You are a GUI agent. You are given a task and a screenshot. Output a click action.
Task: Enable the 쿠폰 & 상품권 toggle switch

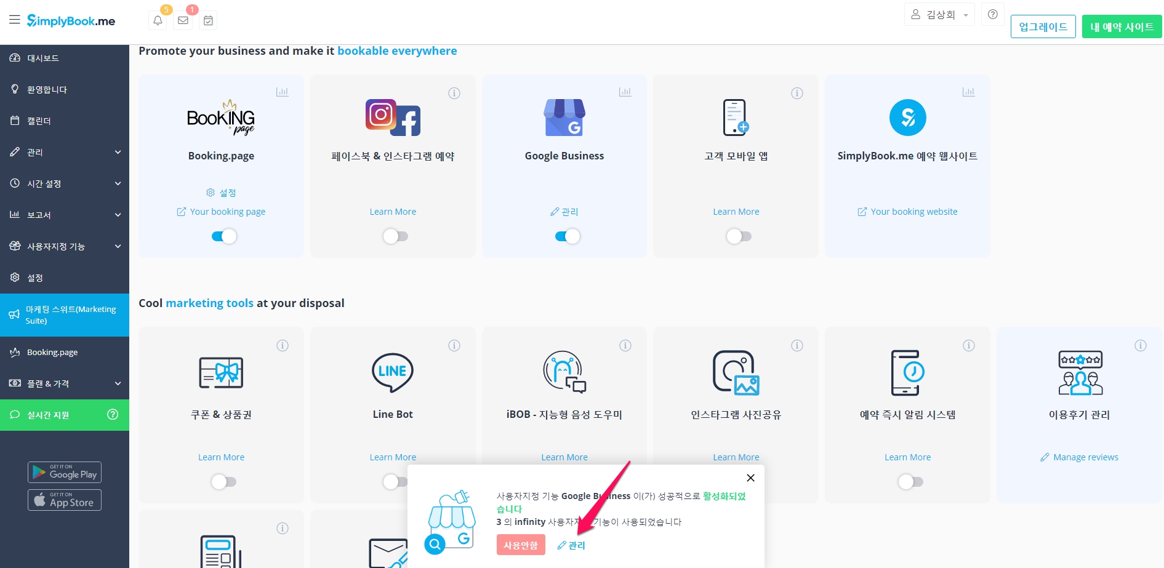coord(223,482)
